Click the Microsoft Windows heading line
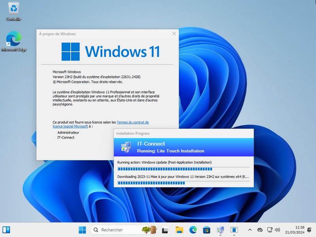This screenshot has width=316, height=237. pyautogui.click(x=67, y=72)
